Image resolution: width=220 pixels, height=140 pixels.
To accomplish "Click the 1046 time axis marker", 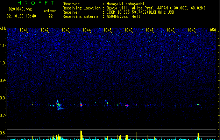I will tap(128, 30).
